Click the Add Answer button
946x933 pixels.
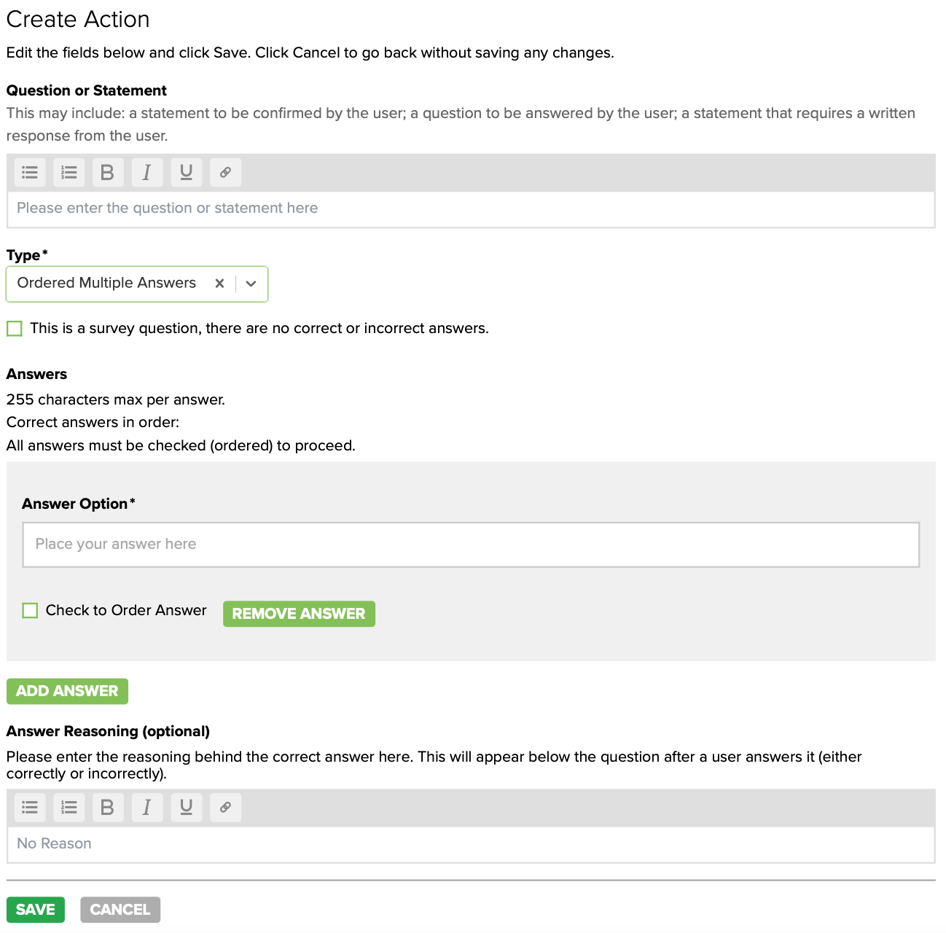pyautogui.click(x=67, y=691)
